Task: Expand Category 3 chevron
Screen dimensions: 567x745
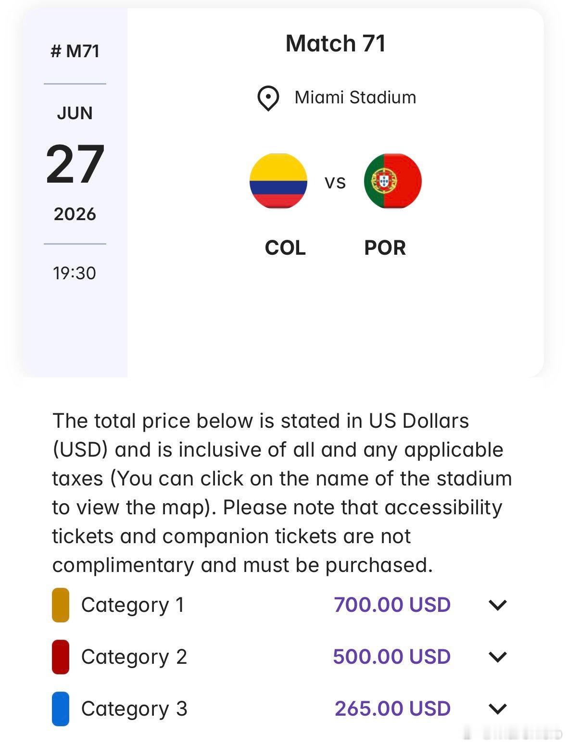Action: [x=498, y=708]
